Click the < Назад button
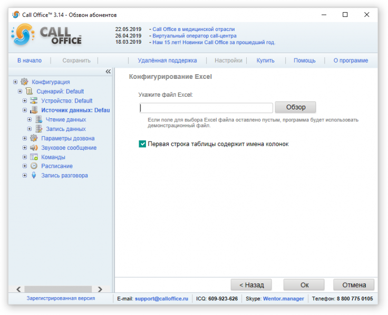Screen dimensions: 388x315 tap(251, 285)
